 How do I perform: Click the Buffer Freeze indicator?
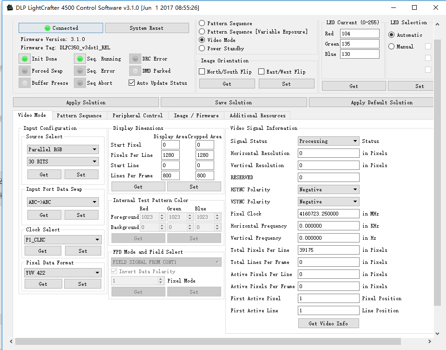(x=25, y=83)
